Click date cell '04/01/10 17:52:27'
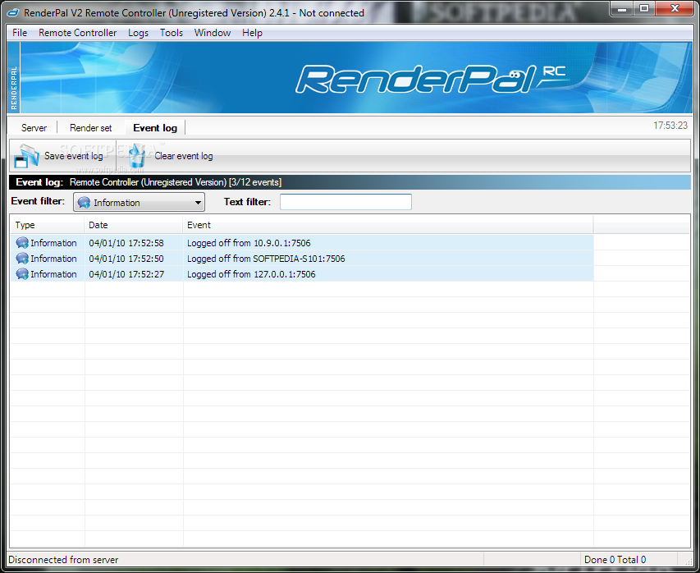The image size is (700, 573). [126, 274]
